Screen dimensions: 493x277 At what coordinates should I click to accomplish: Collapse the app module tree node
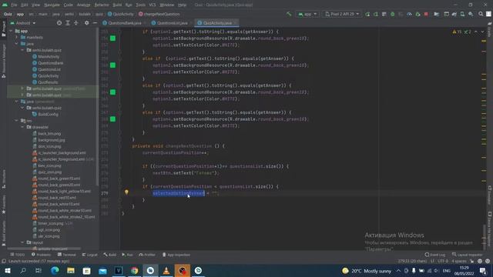point(12,31)
